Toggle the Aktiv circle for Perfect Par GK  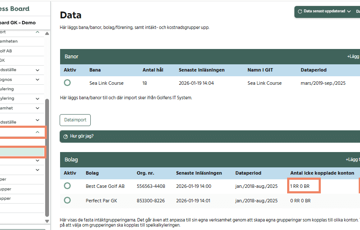67,200
